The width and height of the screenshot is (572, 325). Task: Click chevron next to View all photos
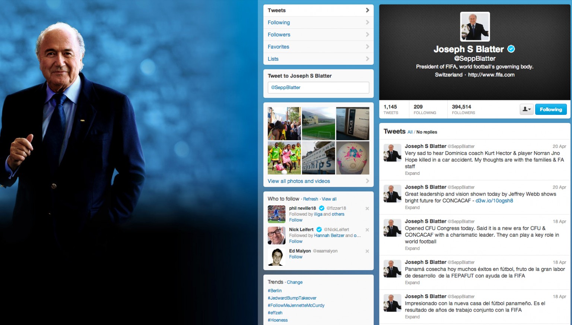367,181
